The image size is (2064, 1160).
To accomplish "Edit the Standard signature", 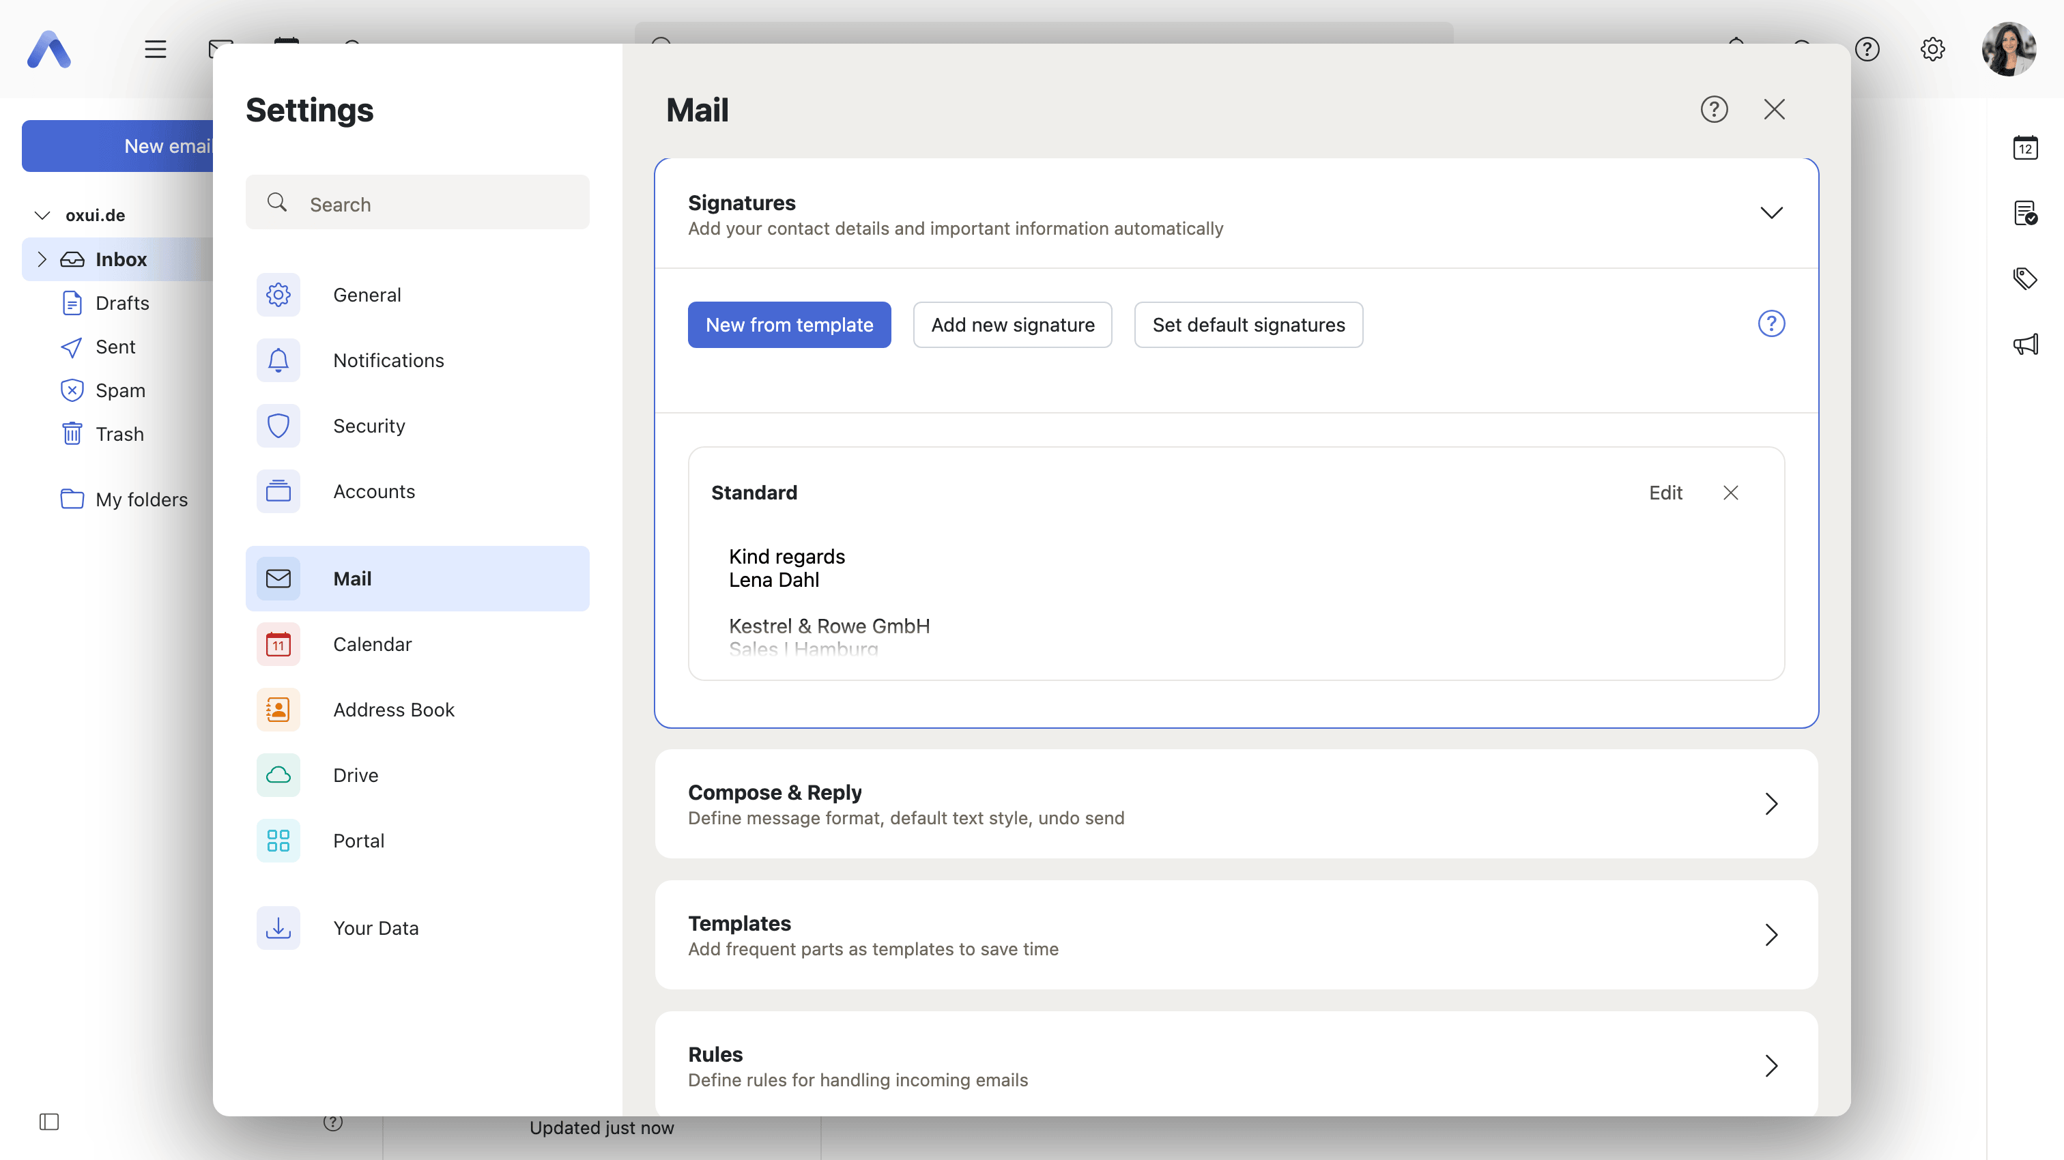I will point(1665,493).
